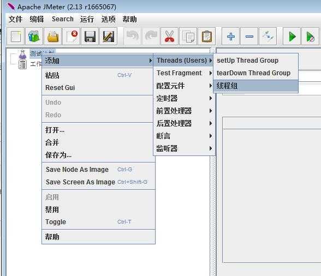Click the New test plan toolbar icon
This screenshot has height=276, width=321.
pyautogui.click(x=15, y=37)
